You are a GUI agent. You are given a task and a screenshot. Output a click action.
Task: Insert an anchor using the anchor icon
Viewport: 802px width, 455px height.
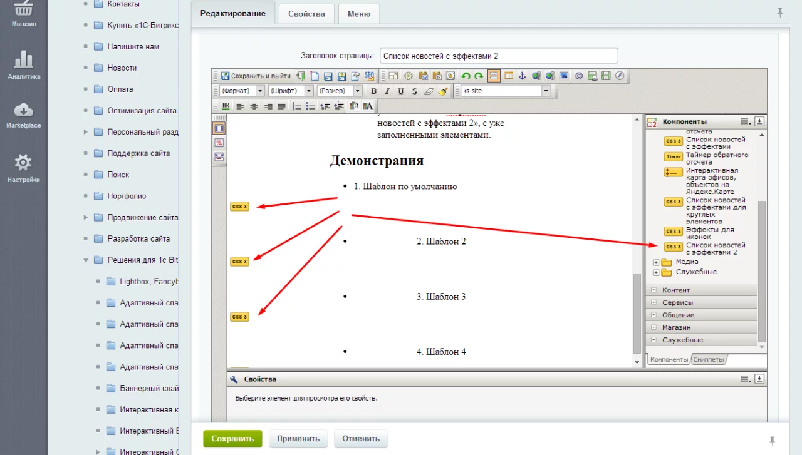tap(522, 76)
